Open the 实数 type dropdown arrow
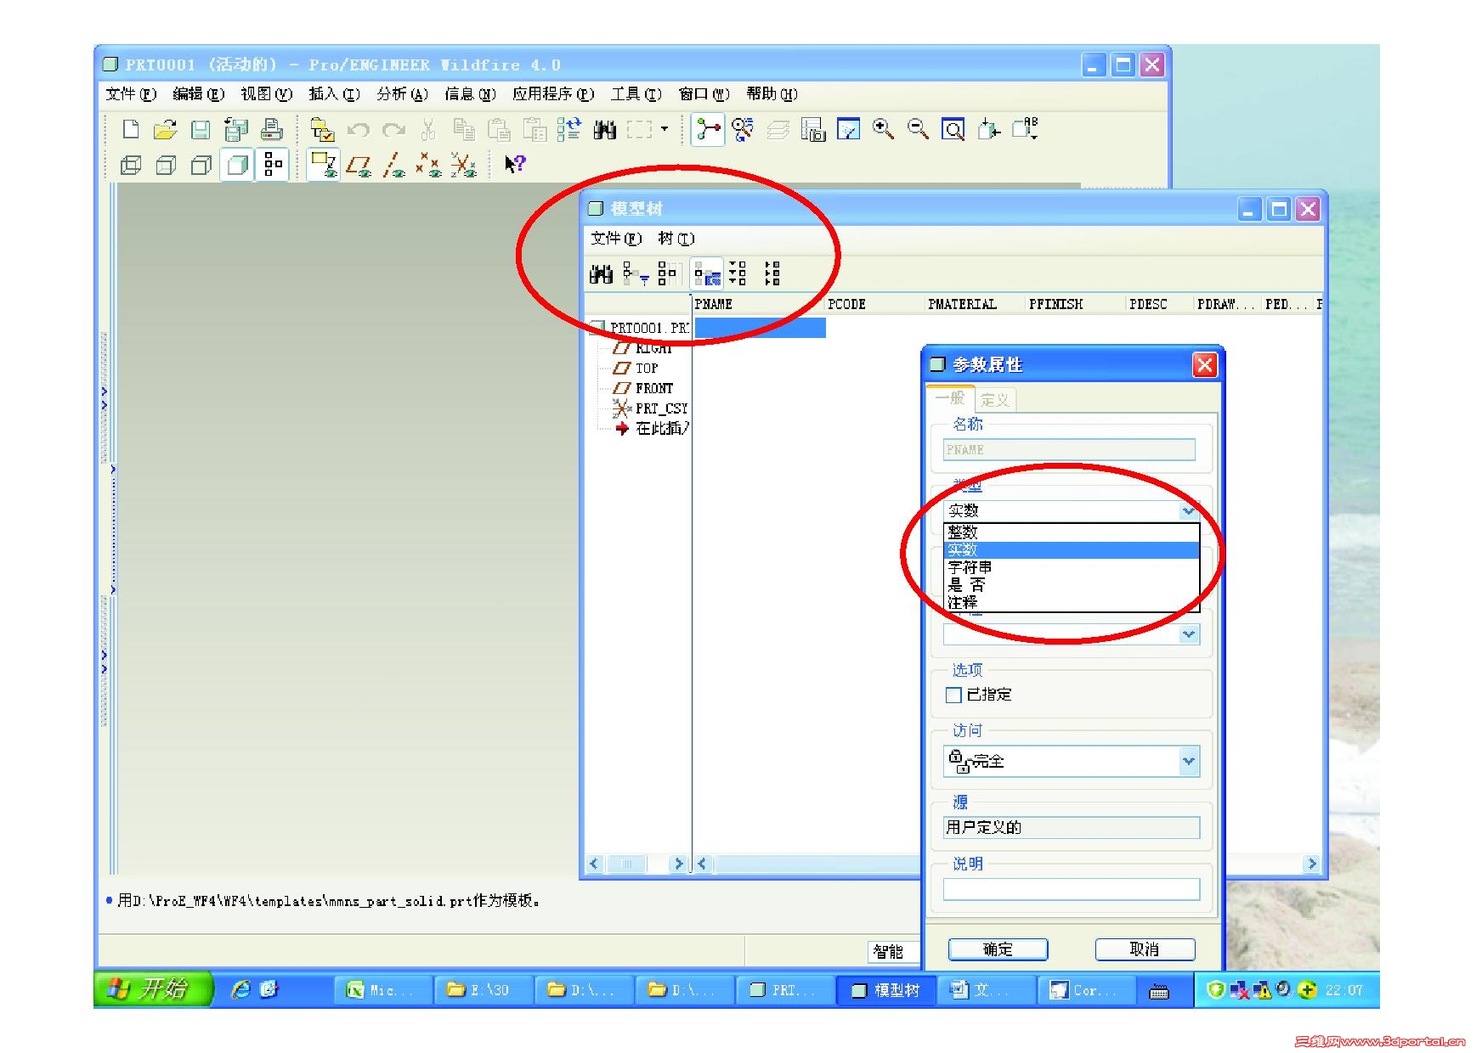Image resolution: width=1482 pixels, height=1053 pixels. pyautogui.click(x=1189, y=510)
